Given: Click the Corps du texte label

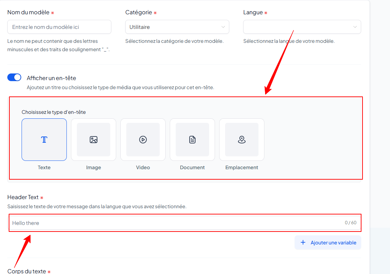Looking at the screenshot, I should (26, 271).
